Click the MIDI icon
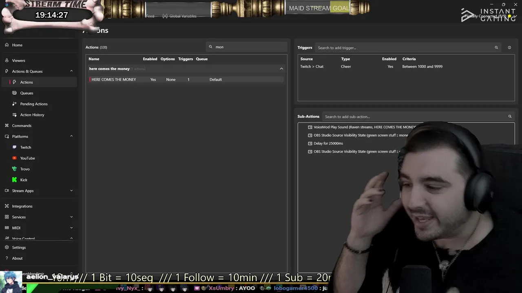This screenshot has height=293, width=522. tap(7, 228)
